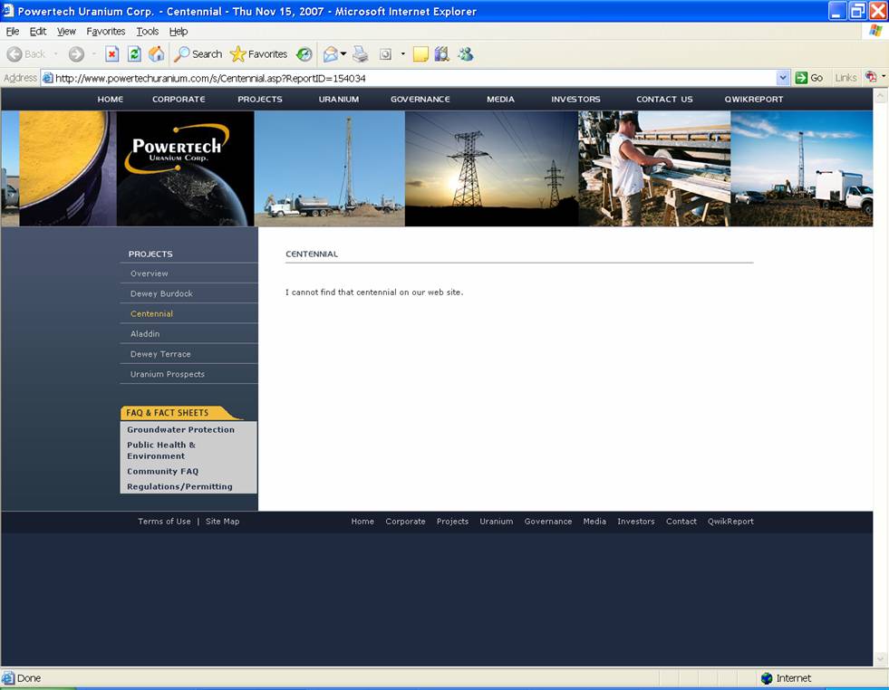Viewport: 889px width, 690px height.
Task: Click the Powertech Uranium Corp. logo
Action: (177, 149)
